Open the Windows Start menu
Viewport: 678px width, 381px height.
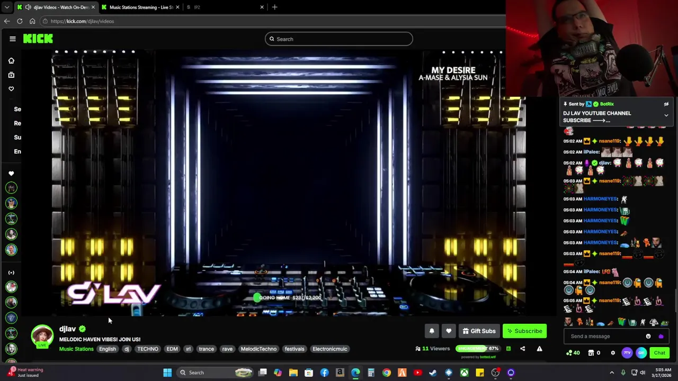tap(167, 373)
